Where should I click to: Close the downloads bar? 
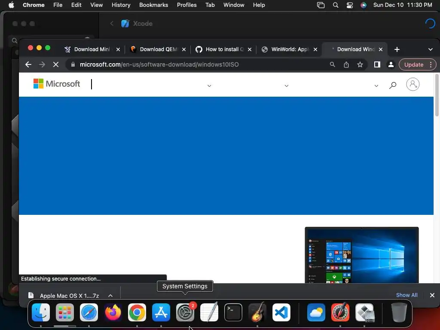click(x=432, y=295)
